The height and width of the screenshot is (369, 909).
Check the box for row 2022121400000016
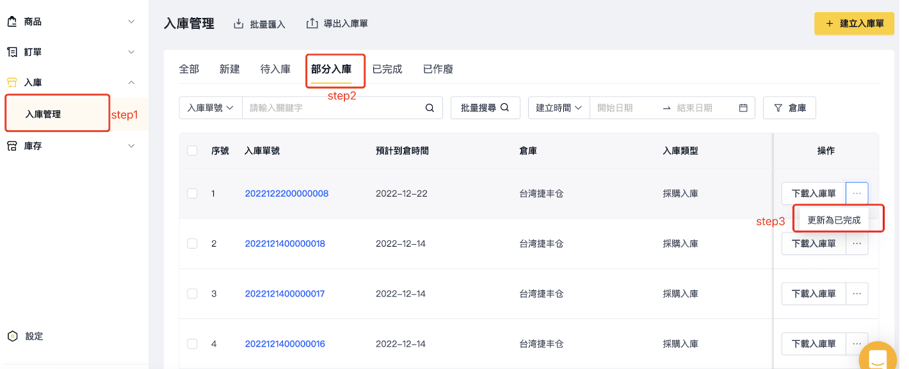click(x=193, y=344)
